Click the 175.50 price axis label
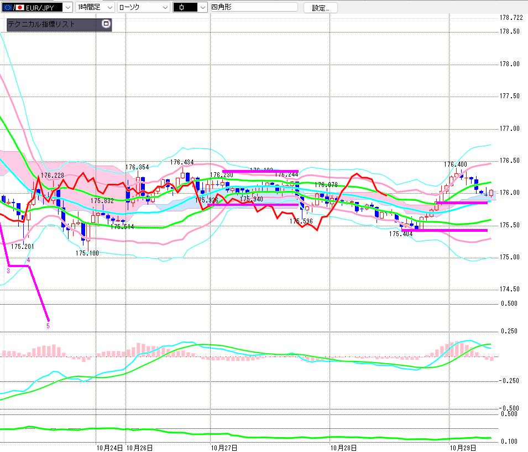Screen dimensions: 528x452 tap(510, 225)
